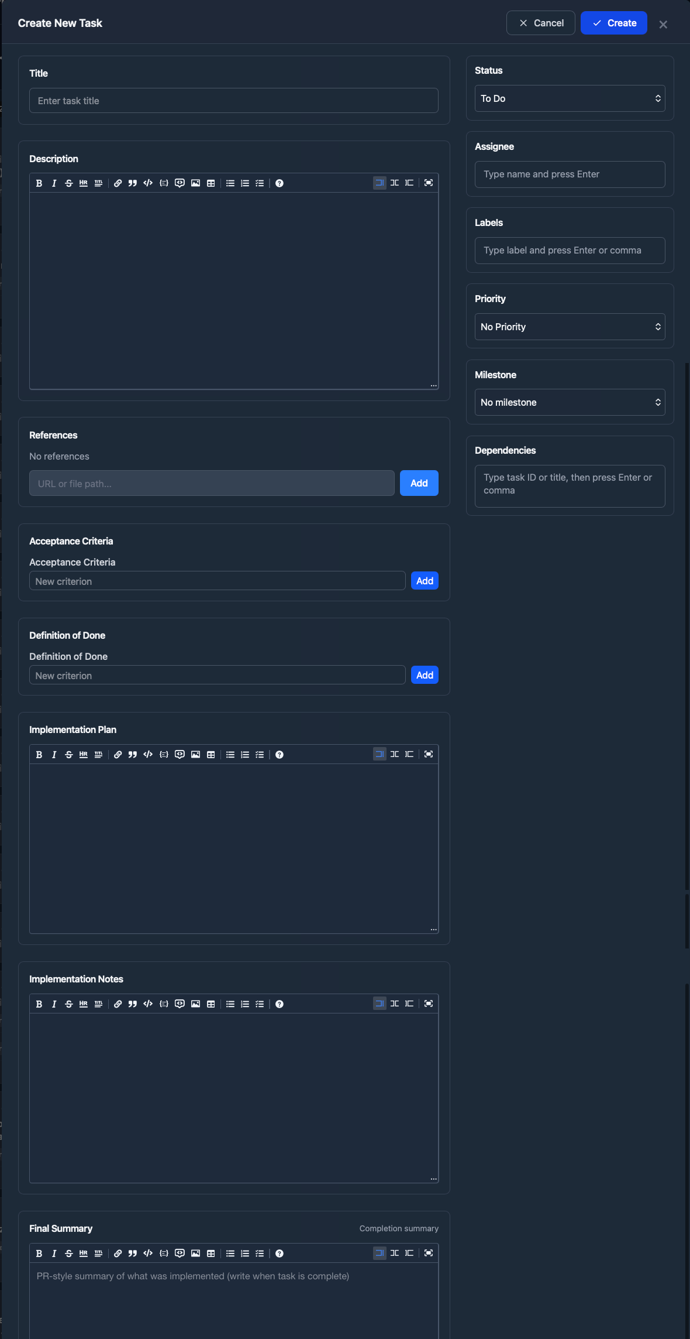Insert title heading in Description editor
Screen dimensions: 690x1339
tap(98, 183)
